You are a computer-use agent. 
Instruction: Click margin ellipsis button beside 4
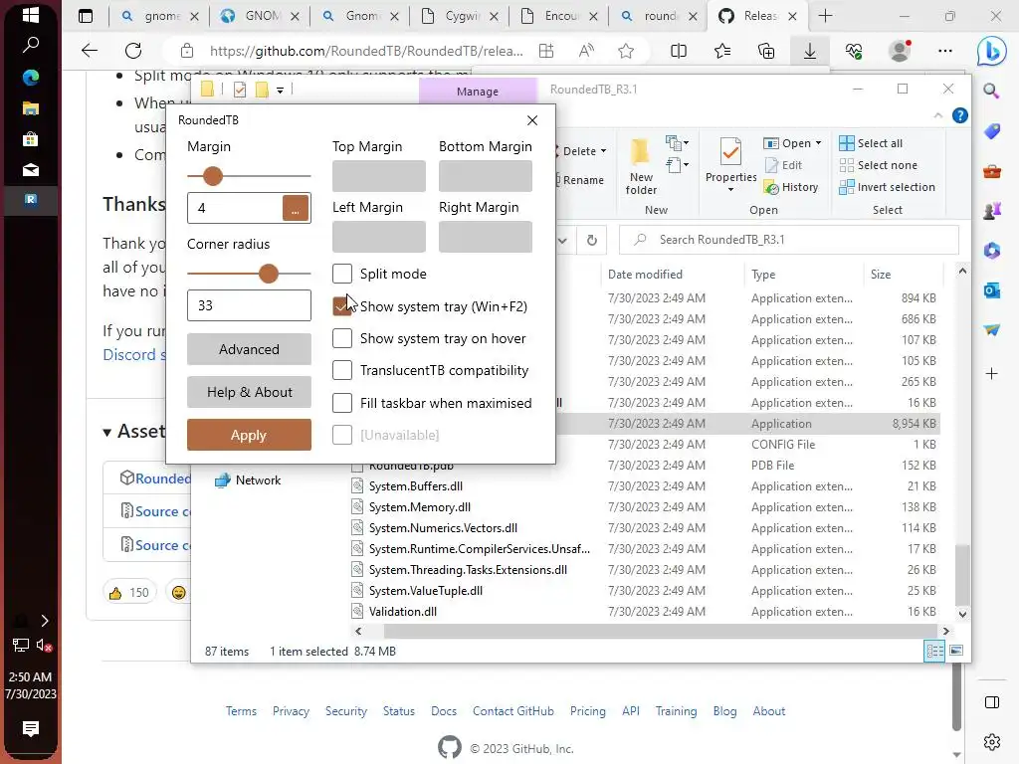(295, 208)
